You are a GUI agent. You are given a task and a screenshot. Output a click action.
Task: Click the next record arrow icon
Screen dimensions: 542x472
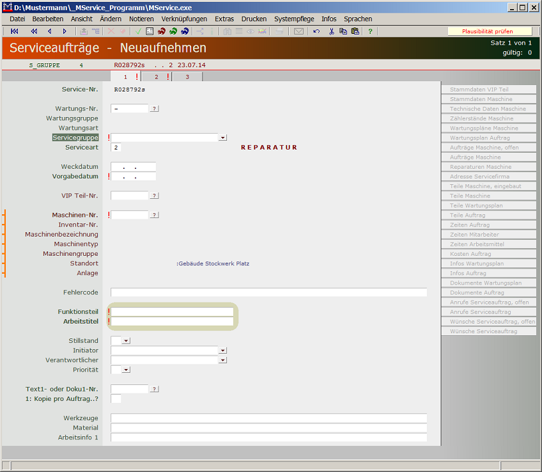[65, 31]
